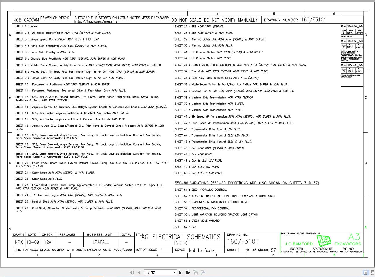Viewport: 375px width, 277px height.
Task: Select SHEET 55 LIGHT VARIATION line
Action: tap(217, 215)
